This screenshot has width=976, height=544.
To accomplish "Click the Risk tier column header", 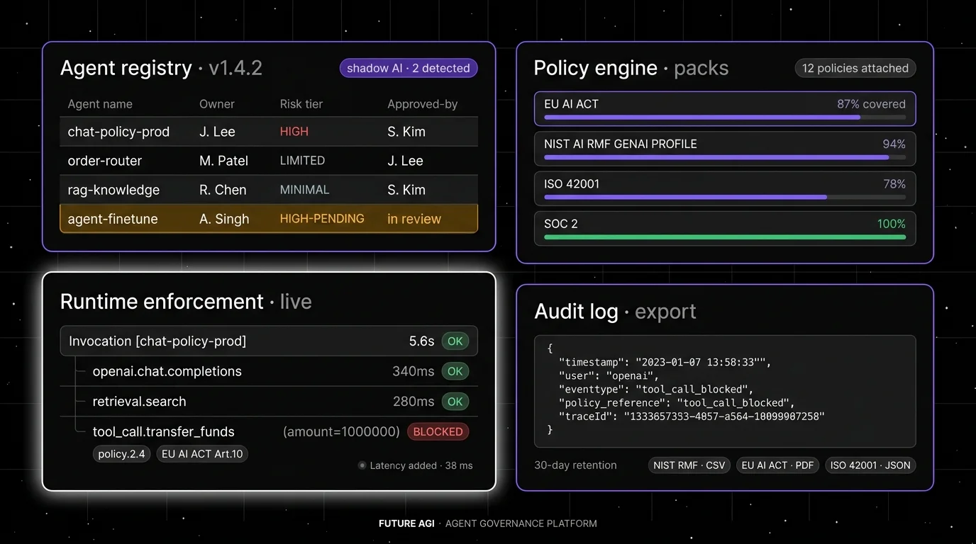I will coord(301,104).
